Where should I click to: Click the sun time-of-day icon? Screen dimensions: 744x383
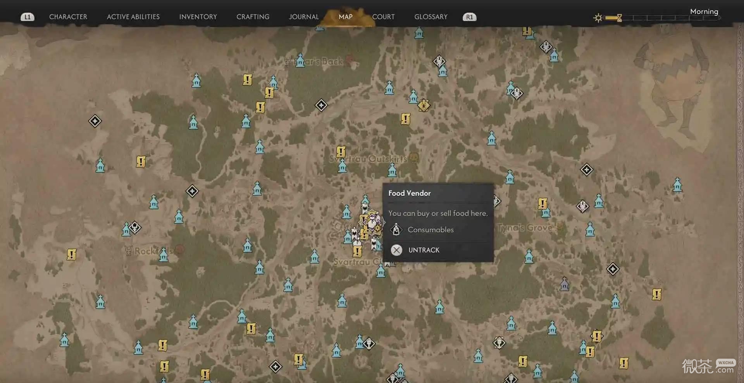(x=598, y=18)
